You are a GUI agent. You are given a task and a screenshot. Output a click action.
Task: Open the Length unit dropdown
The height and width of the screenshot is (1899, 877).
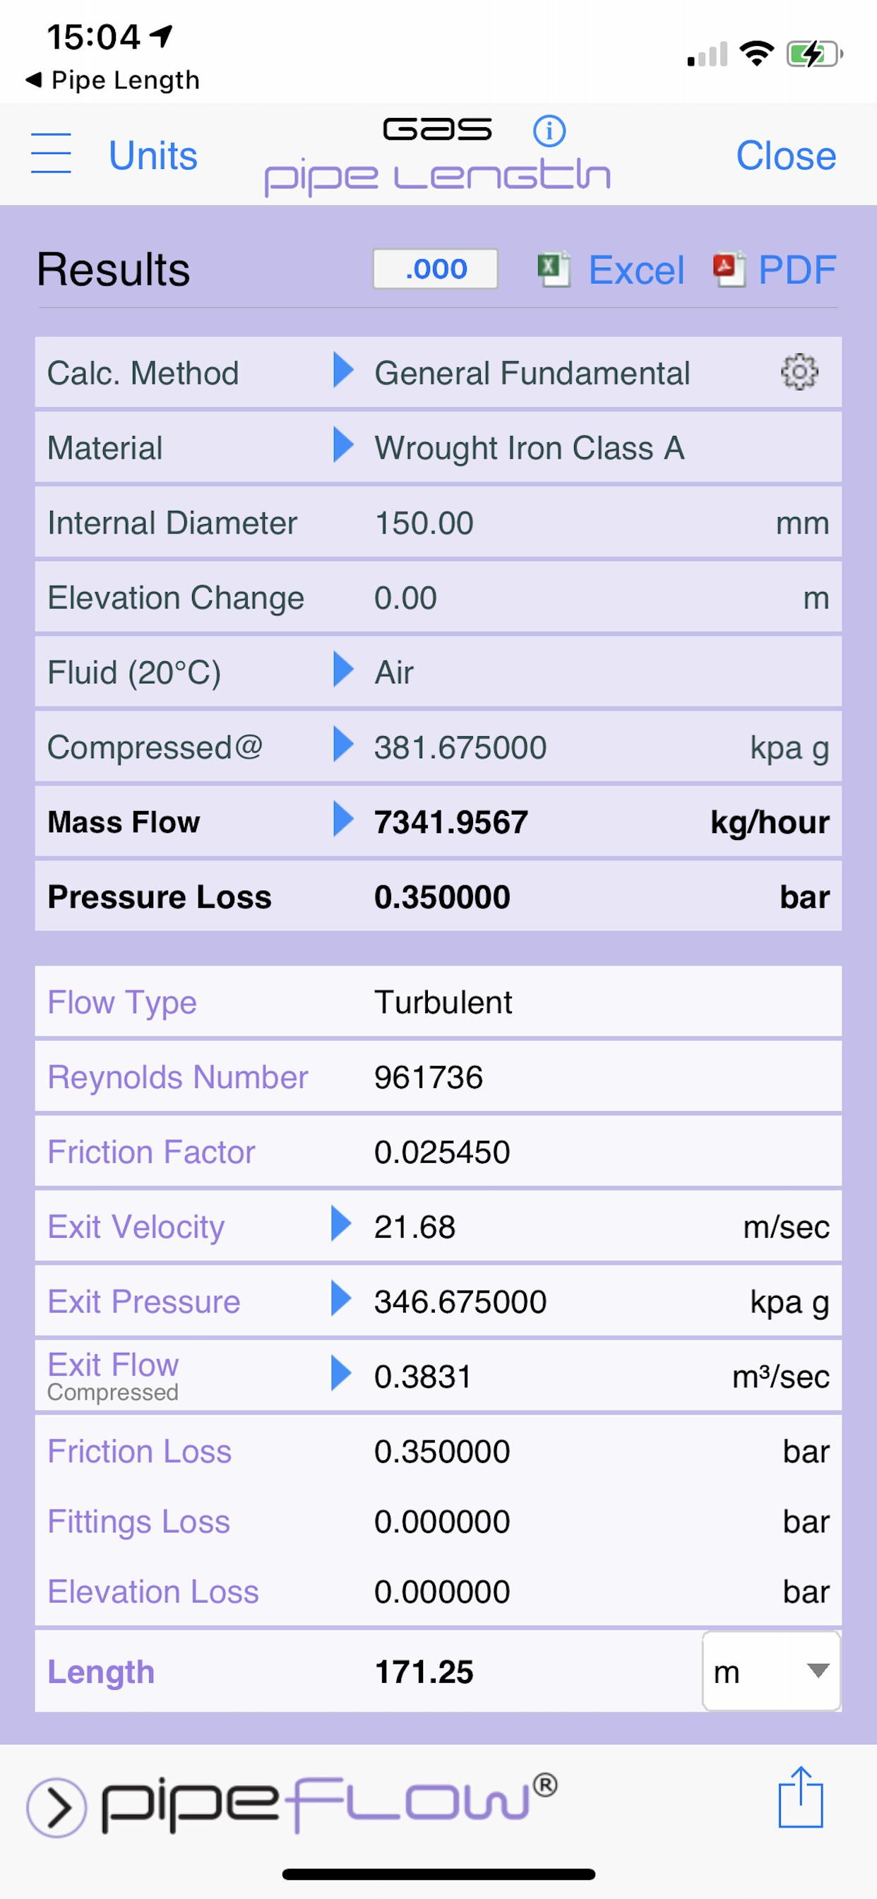tap(771, 1672)
